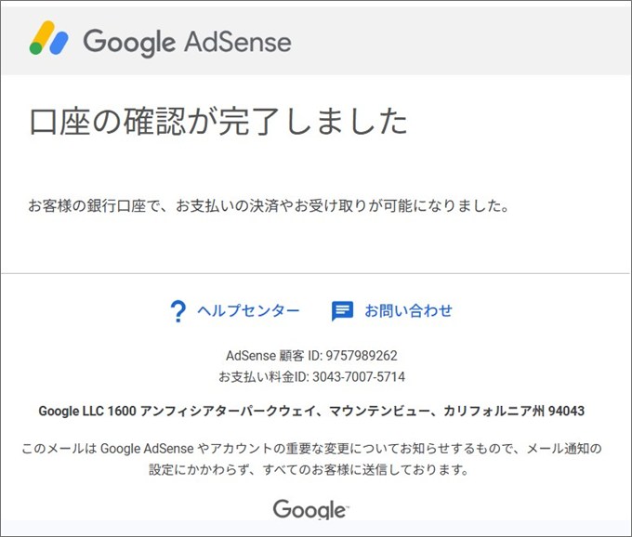Image resolution: width=632 pixels, height=537 pixels.
Task: Click the このメールは Google AdSense notice line
Action: click(x=311, y=449)
